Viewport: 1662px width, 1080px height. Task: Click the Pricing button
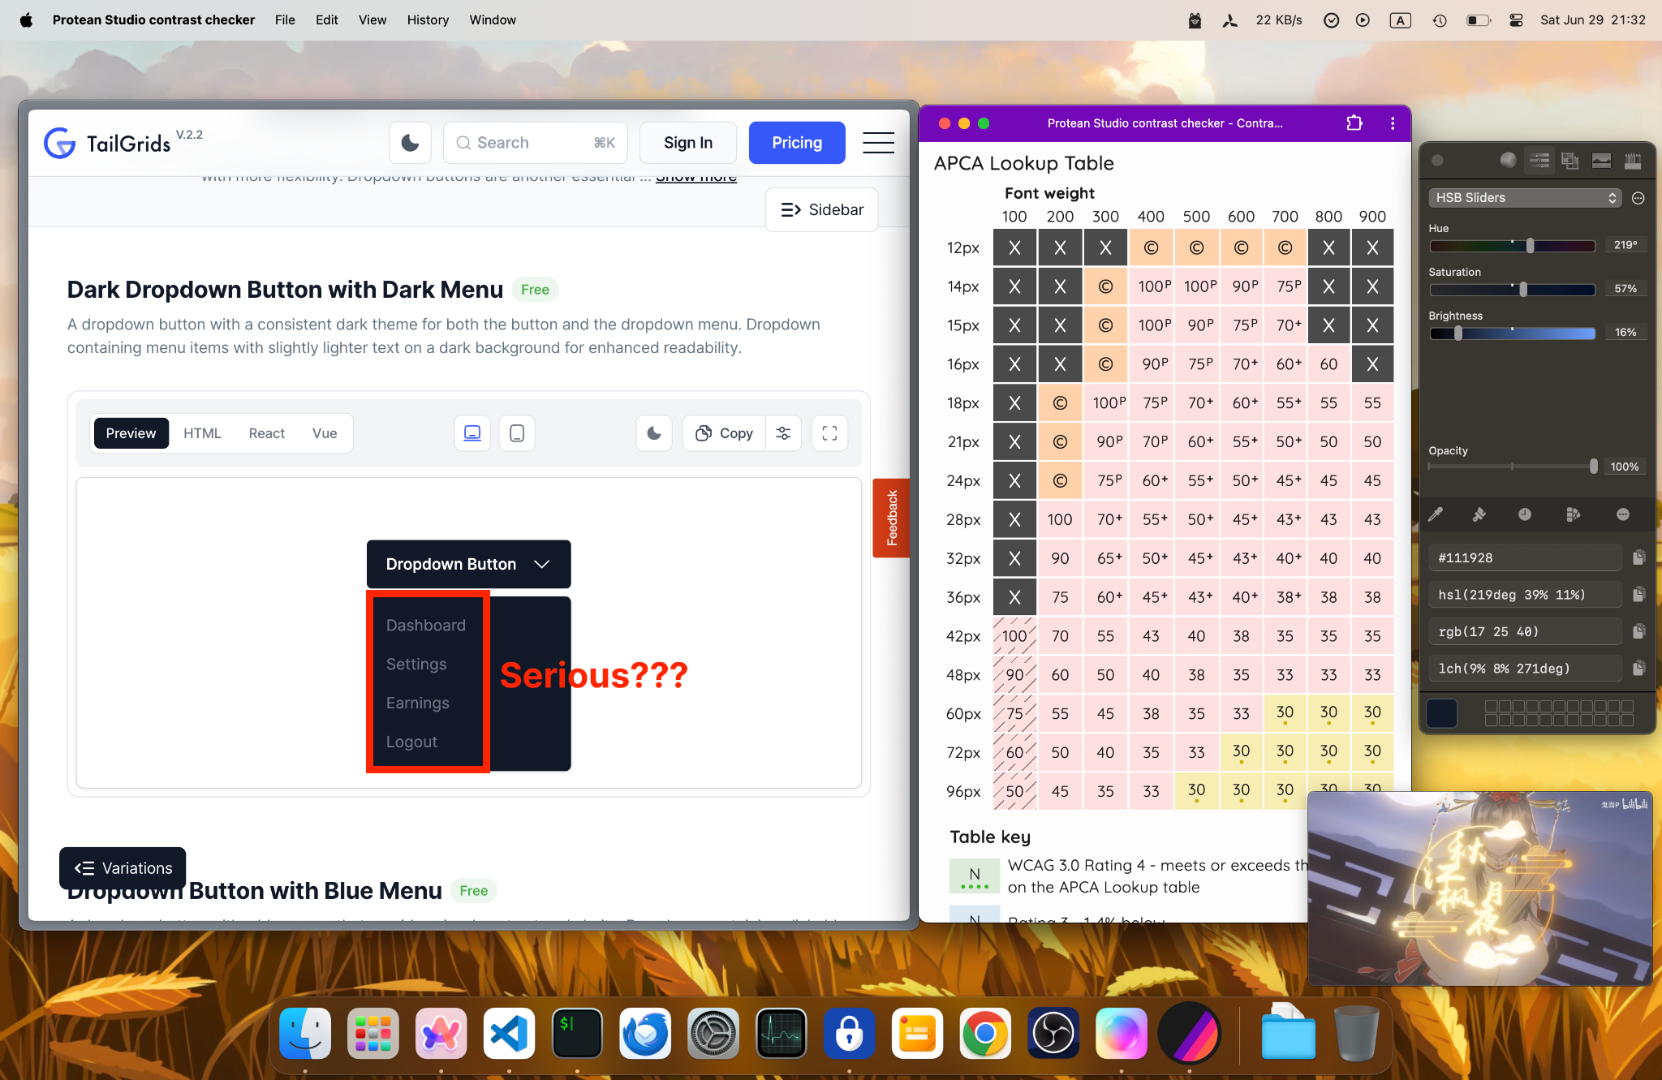tap(796, 142)
